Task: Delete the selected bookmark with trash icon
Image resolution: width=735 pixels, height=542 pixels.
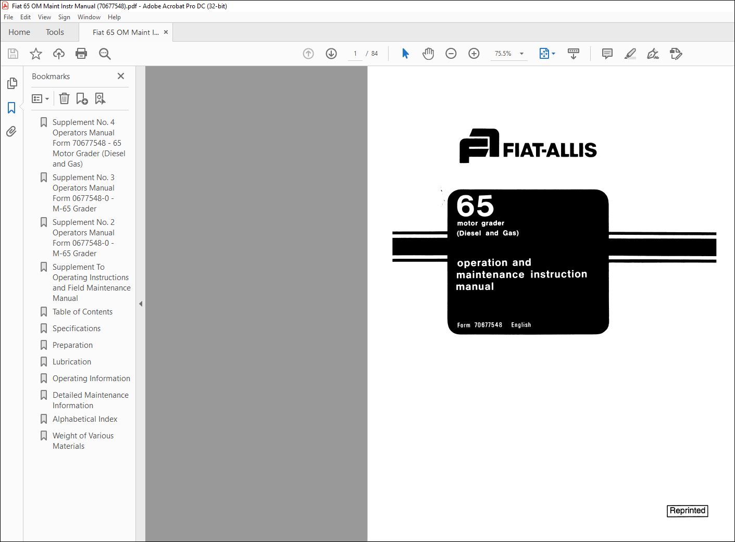Action: [x=64, y=98]
